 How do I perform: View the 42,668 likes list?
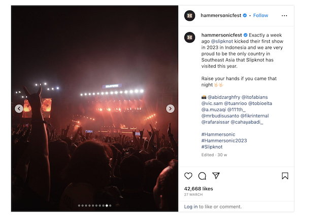[x=200, y=189]
